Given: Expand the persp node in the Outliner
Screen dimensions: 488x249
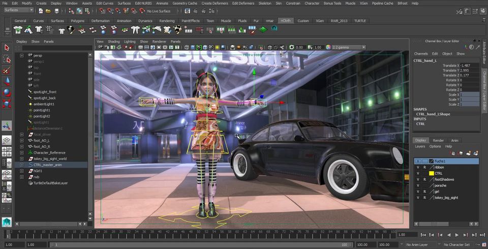Looking at the screenshot, I should 22,55.
